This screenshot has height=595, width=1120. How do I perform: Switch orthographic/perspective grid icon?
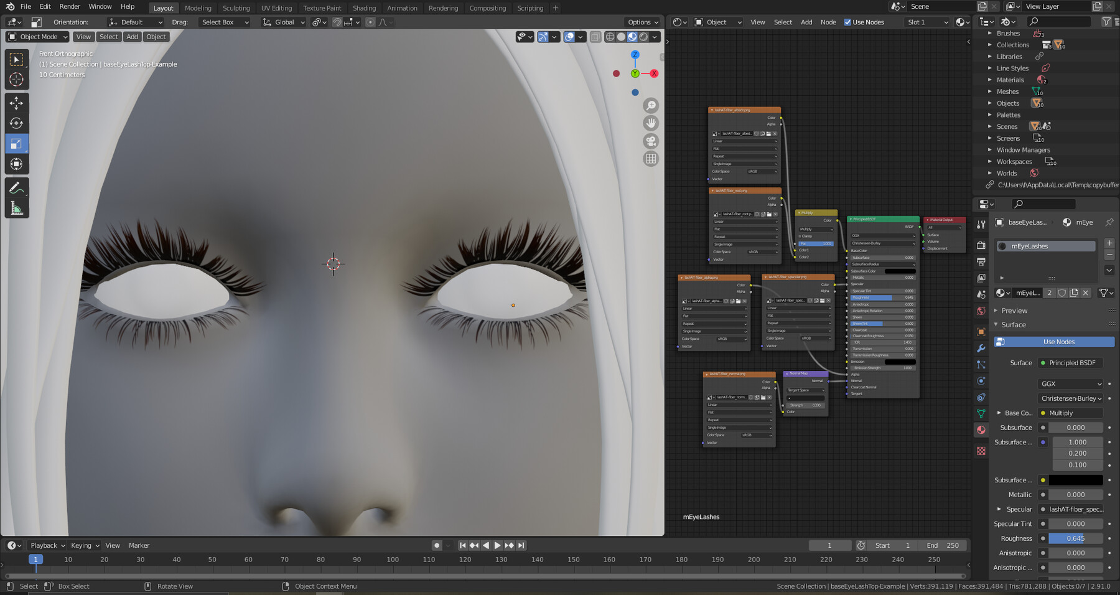[x=651, y=159]
